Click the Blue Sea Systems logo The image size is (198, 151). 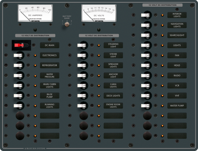(x=35, y=149)
